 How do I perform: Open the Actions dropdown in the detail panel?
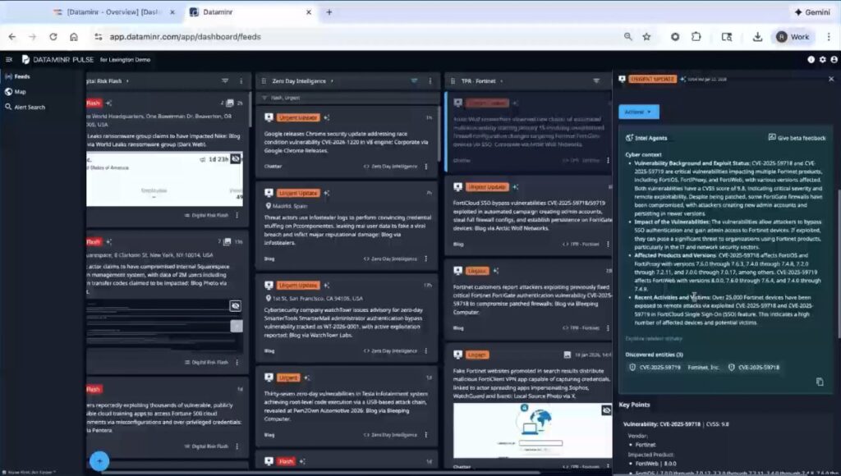638,112
